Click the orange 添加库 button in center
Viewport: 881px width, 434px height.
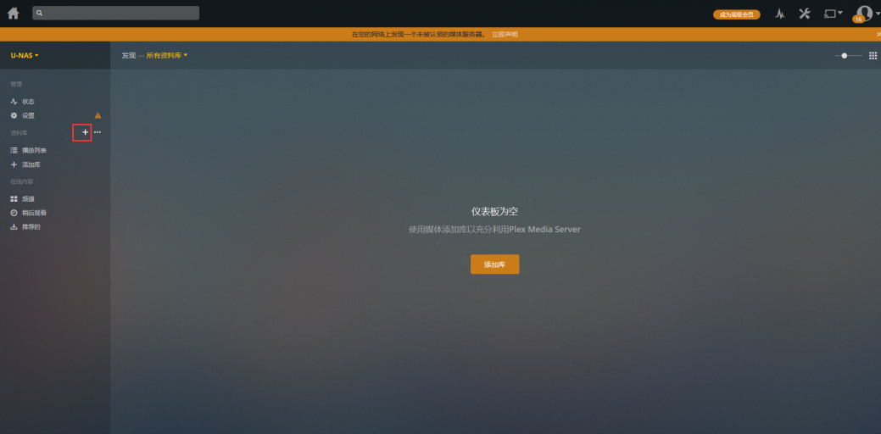point(494,264)
